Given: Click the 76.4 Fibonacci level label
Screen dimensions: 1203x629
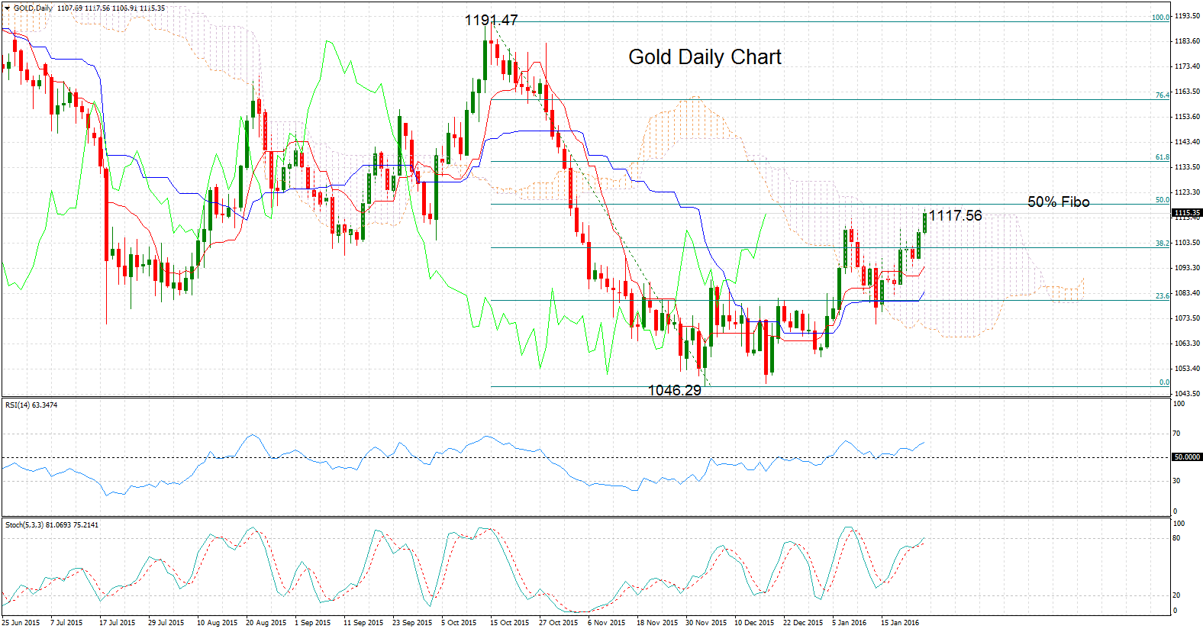Looking at the screenshot, I should pyautogui.click(x=1162, y=95).
